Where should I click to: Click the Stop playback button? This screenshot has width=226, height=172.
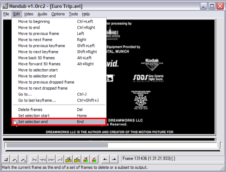click(x=6, y=159)
